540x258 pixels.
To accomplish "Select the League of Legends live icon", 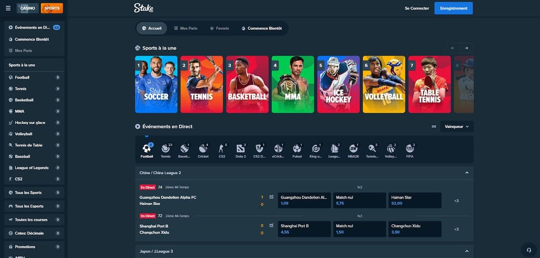I will [x=334, y=150].
